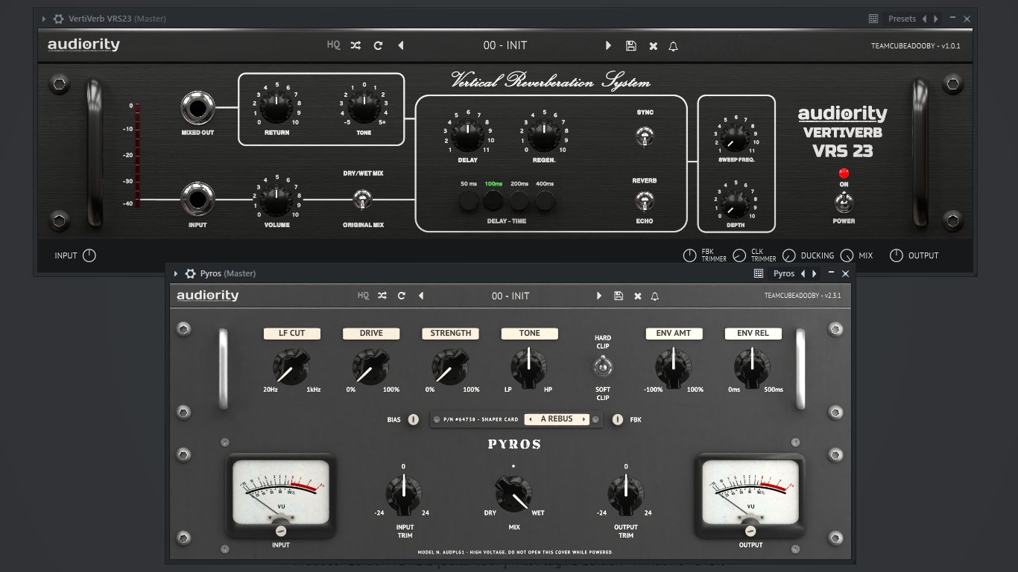
Task: Enable HQ mode in VertiVerb
Action: click(x=333, y=45)
